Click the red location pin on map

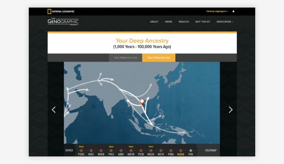142,102
